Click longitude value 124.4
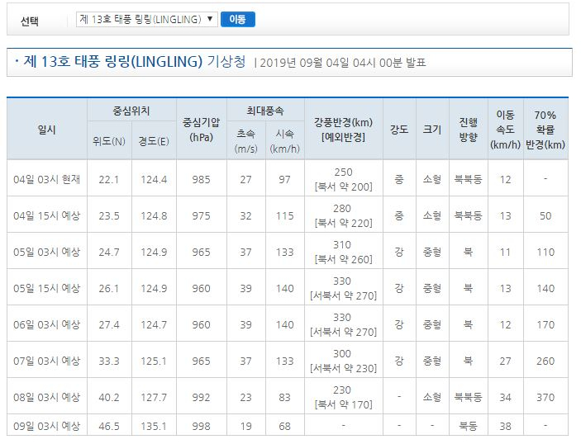 point(154,180)
